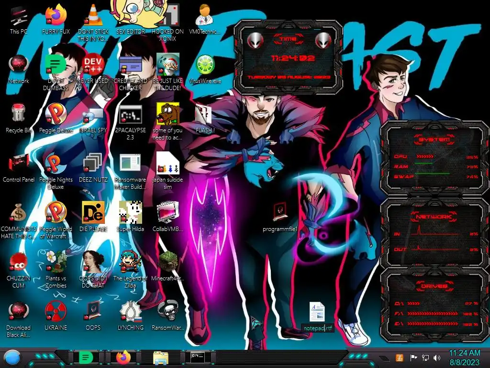The height and width of the screenshot is (368, 490).
Task: Click the RAM usage bar in SYSTEM widget
Action: pyautogui.click(x=424, y=164)
